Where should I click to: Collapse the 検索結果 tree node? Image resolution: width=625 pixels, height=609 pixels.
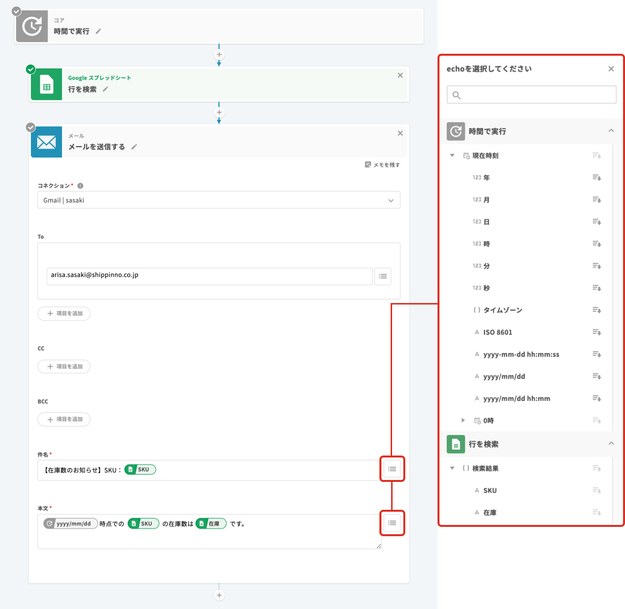[452, 468]
